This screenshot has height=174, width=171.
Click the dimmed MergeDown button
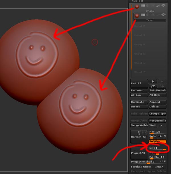139,121
